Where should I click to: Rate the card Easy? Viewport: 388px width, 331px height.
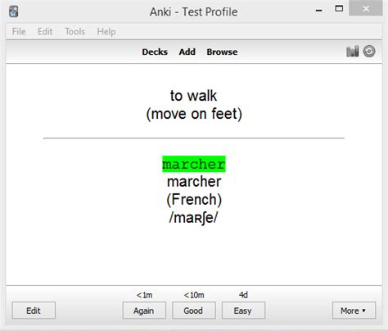(243, 311)
